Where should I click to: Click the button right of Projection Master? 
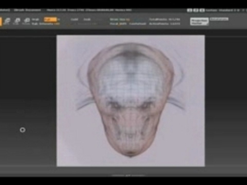(x=219, y=19)
